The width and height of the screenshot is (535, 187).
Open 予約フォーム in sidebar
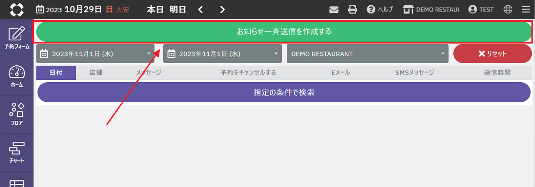[17, 39]
